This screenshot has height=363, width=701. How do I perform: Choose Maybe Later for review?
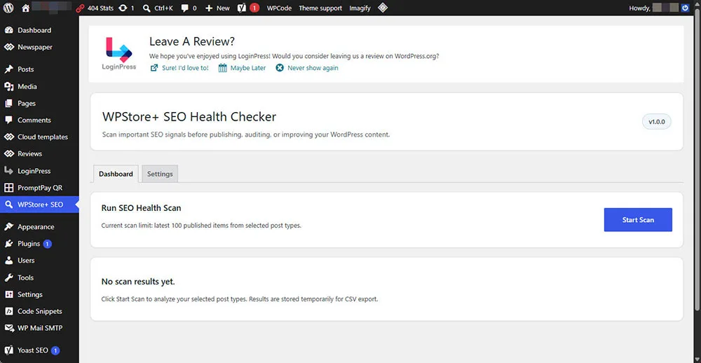pyautogui.click(x=242, y=68)
